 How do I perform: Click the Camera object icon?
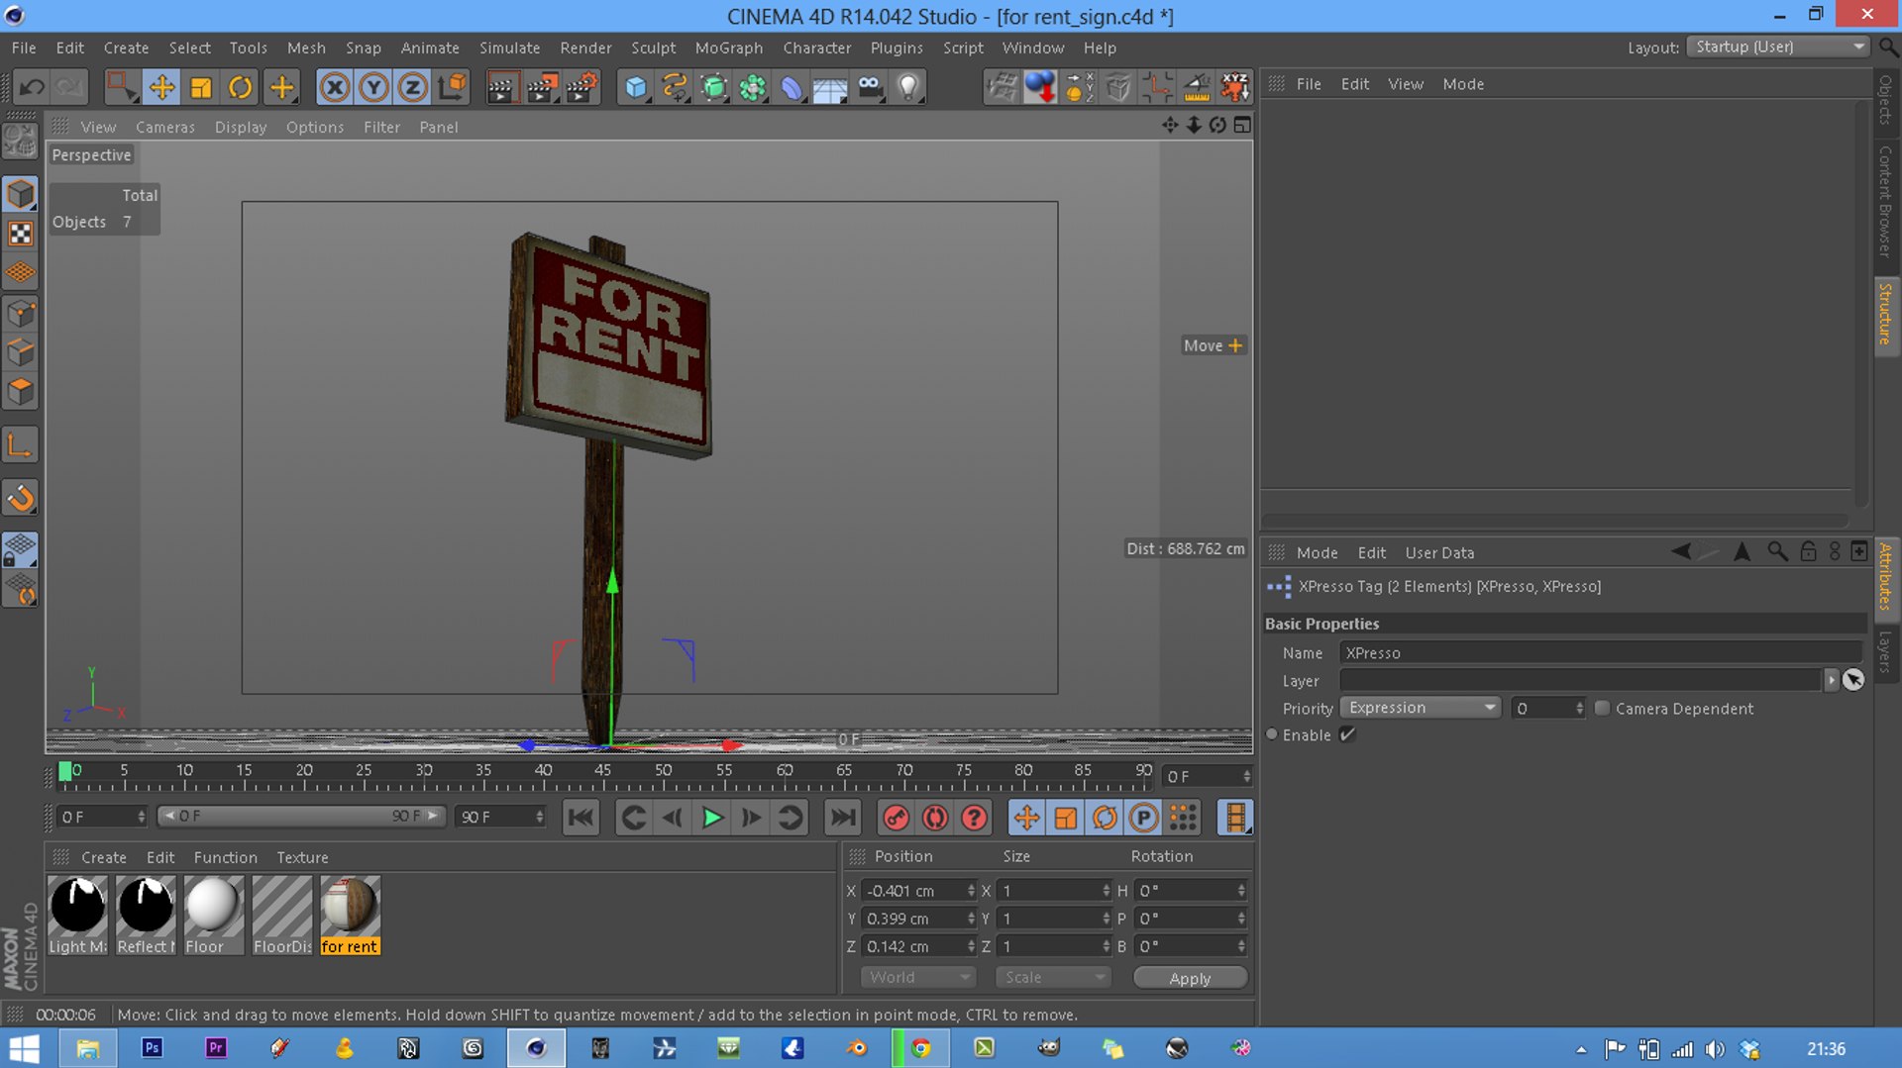coord(870,87)
